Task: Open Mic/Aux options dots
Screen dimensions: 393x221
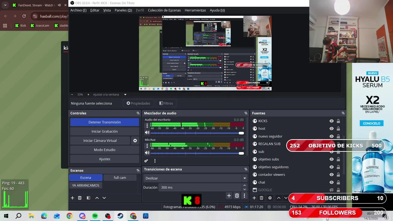Action: (147, 145)
